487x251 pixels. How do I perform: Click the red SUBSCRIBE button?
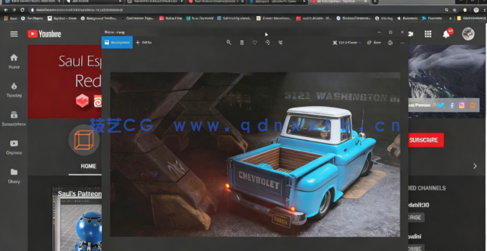(425, 140)
